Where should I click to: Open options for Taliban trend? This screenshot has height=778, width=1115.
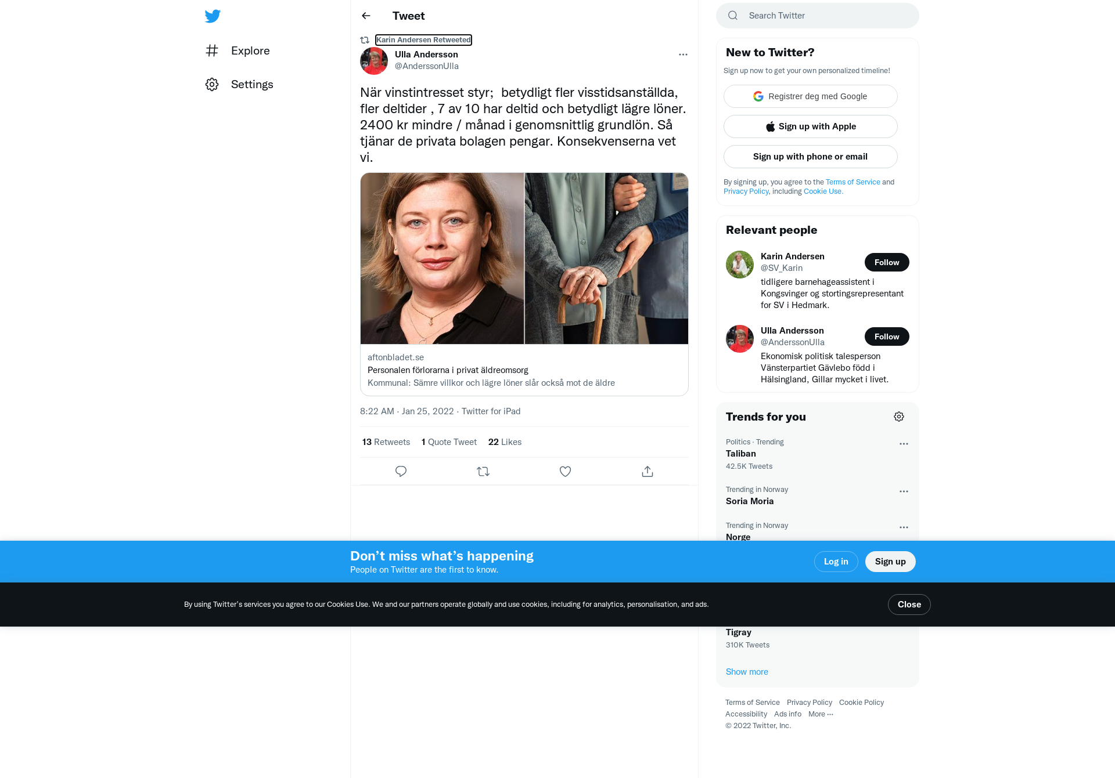coord(904,444)
